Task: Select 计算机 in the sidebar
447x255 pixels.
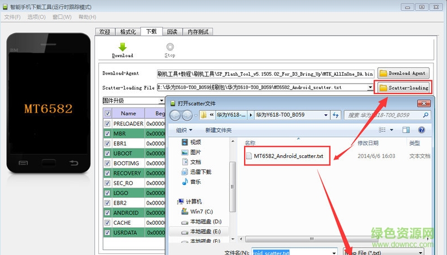Action: (189, 202)
